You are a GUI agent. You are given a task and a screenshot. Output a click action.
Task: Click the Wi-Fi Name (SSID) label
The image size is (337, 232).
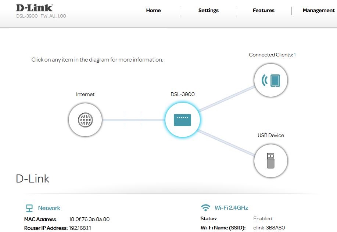[223, 228]
